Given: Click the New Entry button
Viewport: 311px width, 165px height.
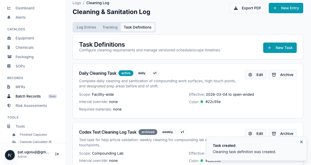Looking at the screenshot, I should pos(286,8).
